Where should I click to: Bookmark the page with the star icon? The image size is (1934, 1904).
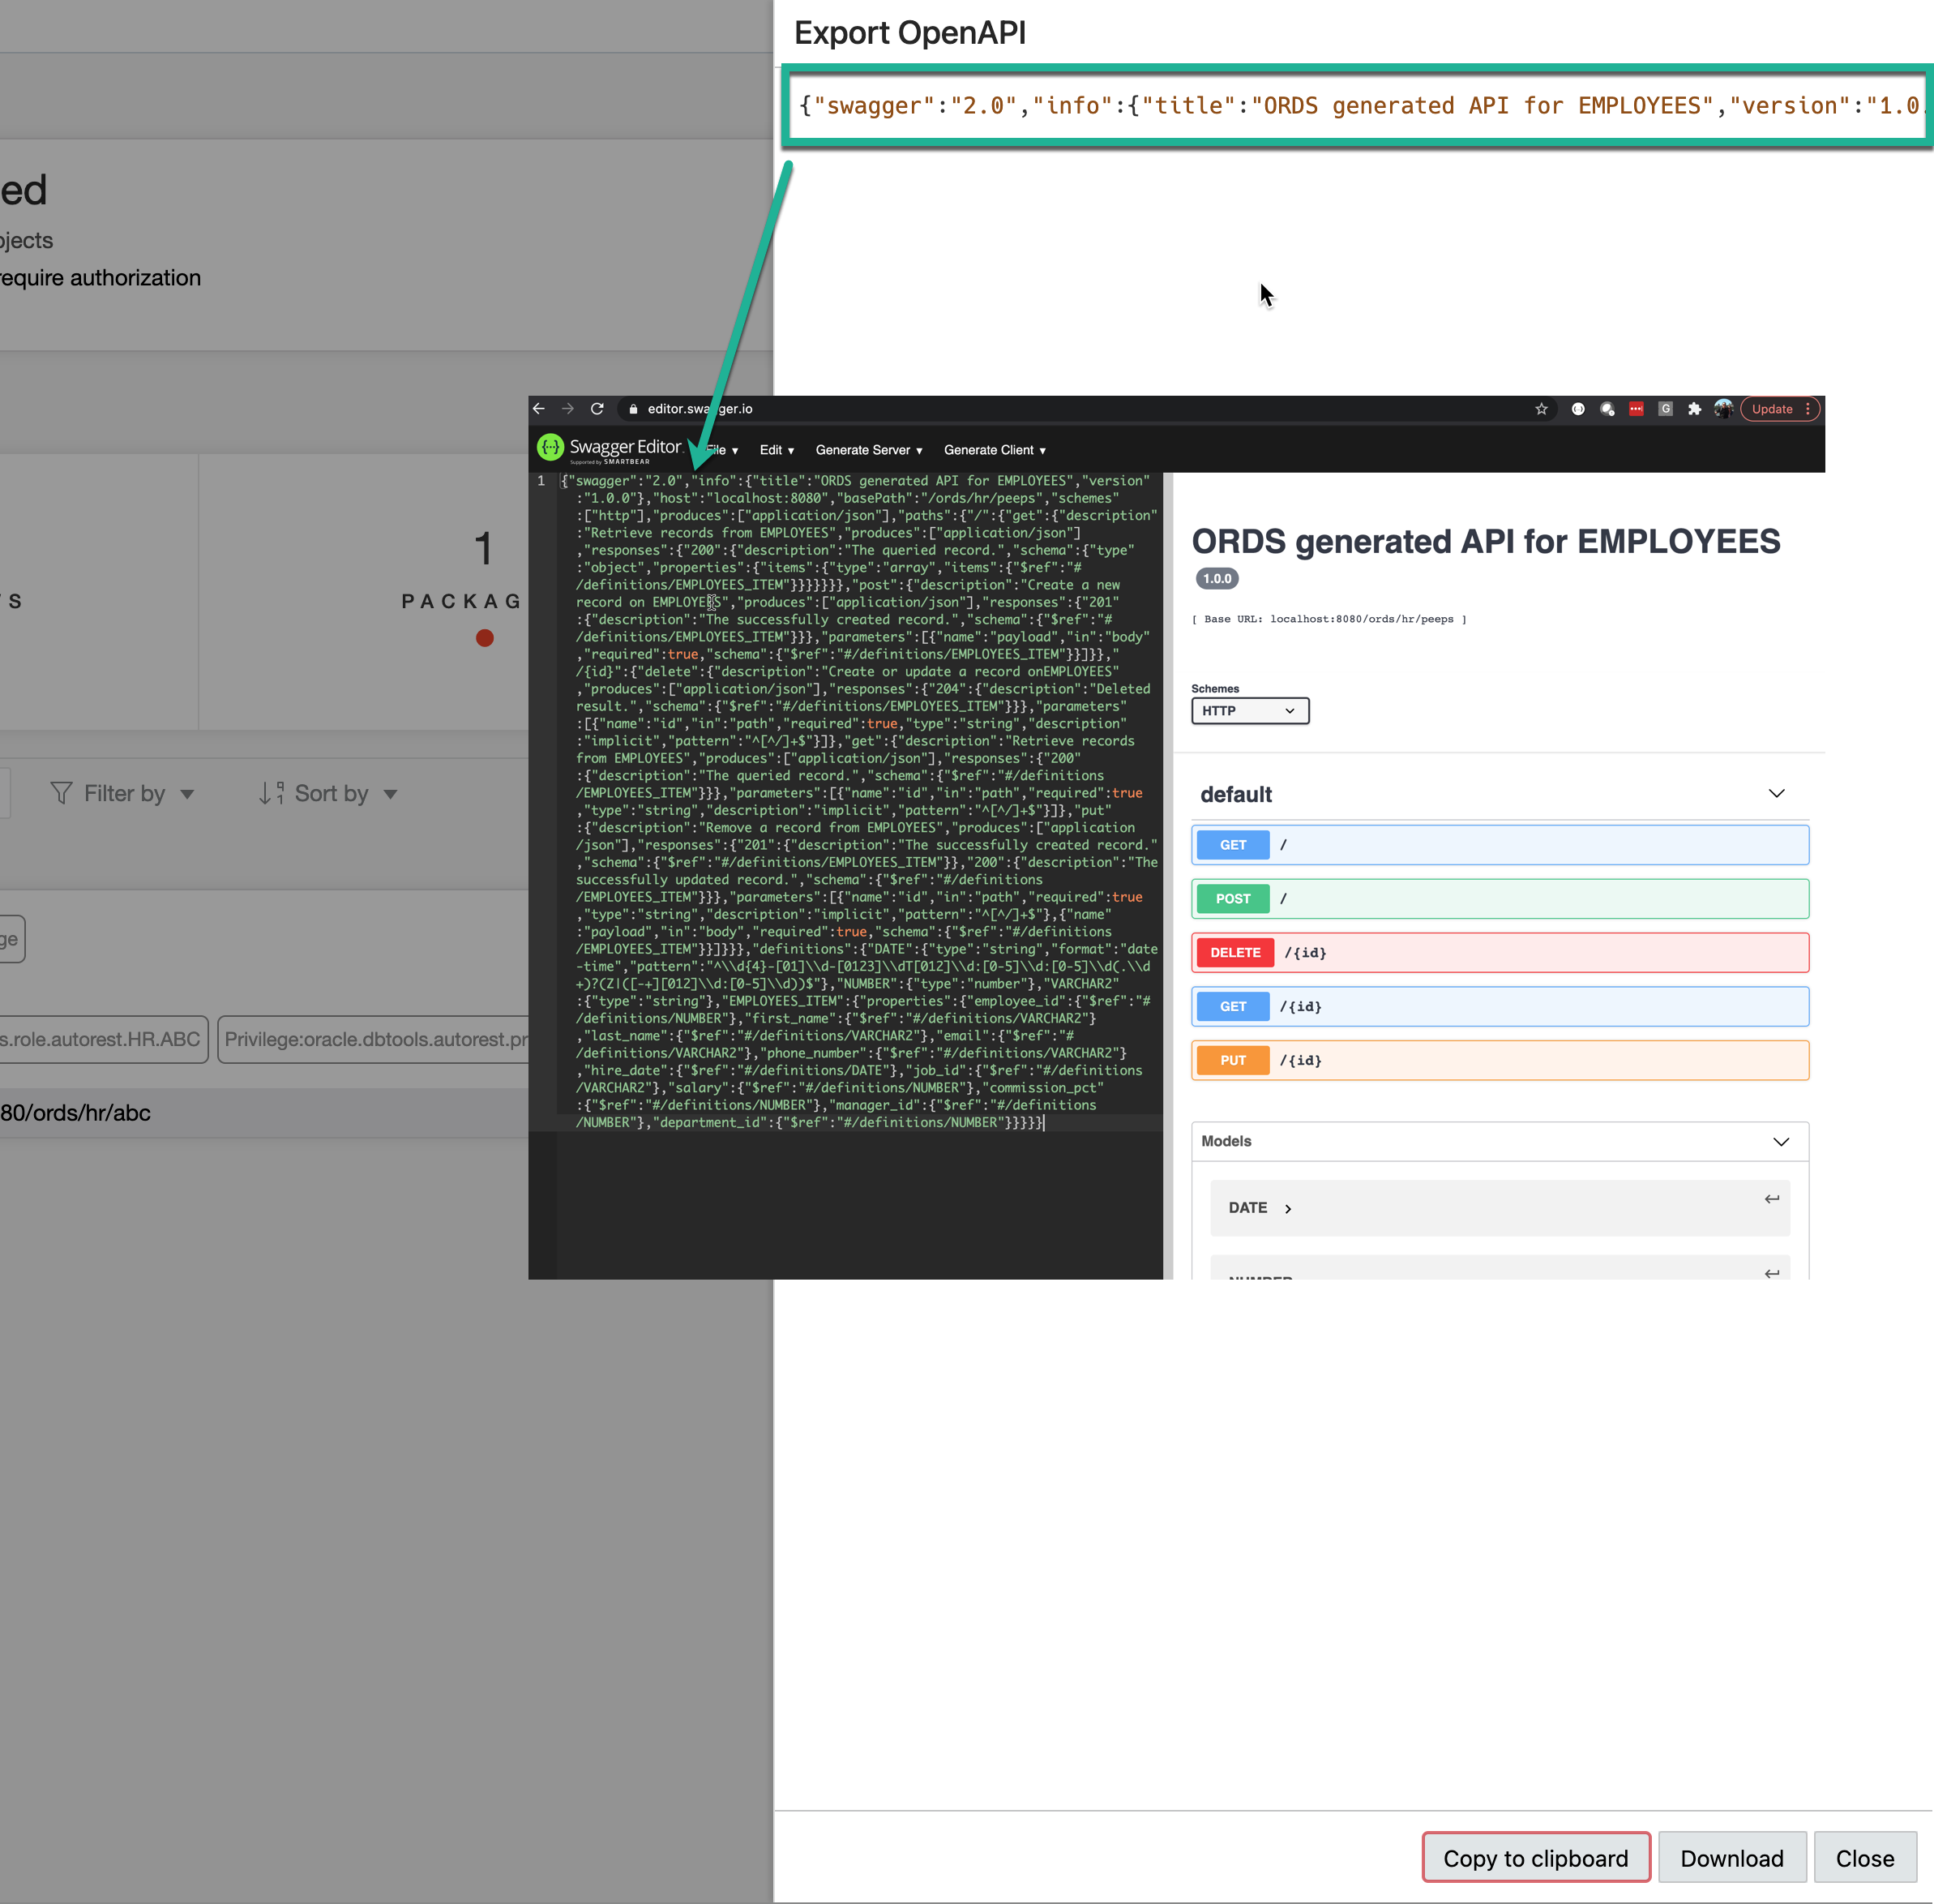(1541, 409)
